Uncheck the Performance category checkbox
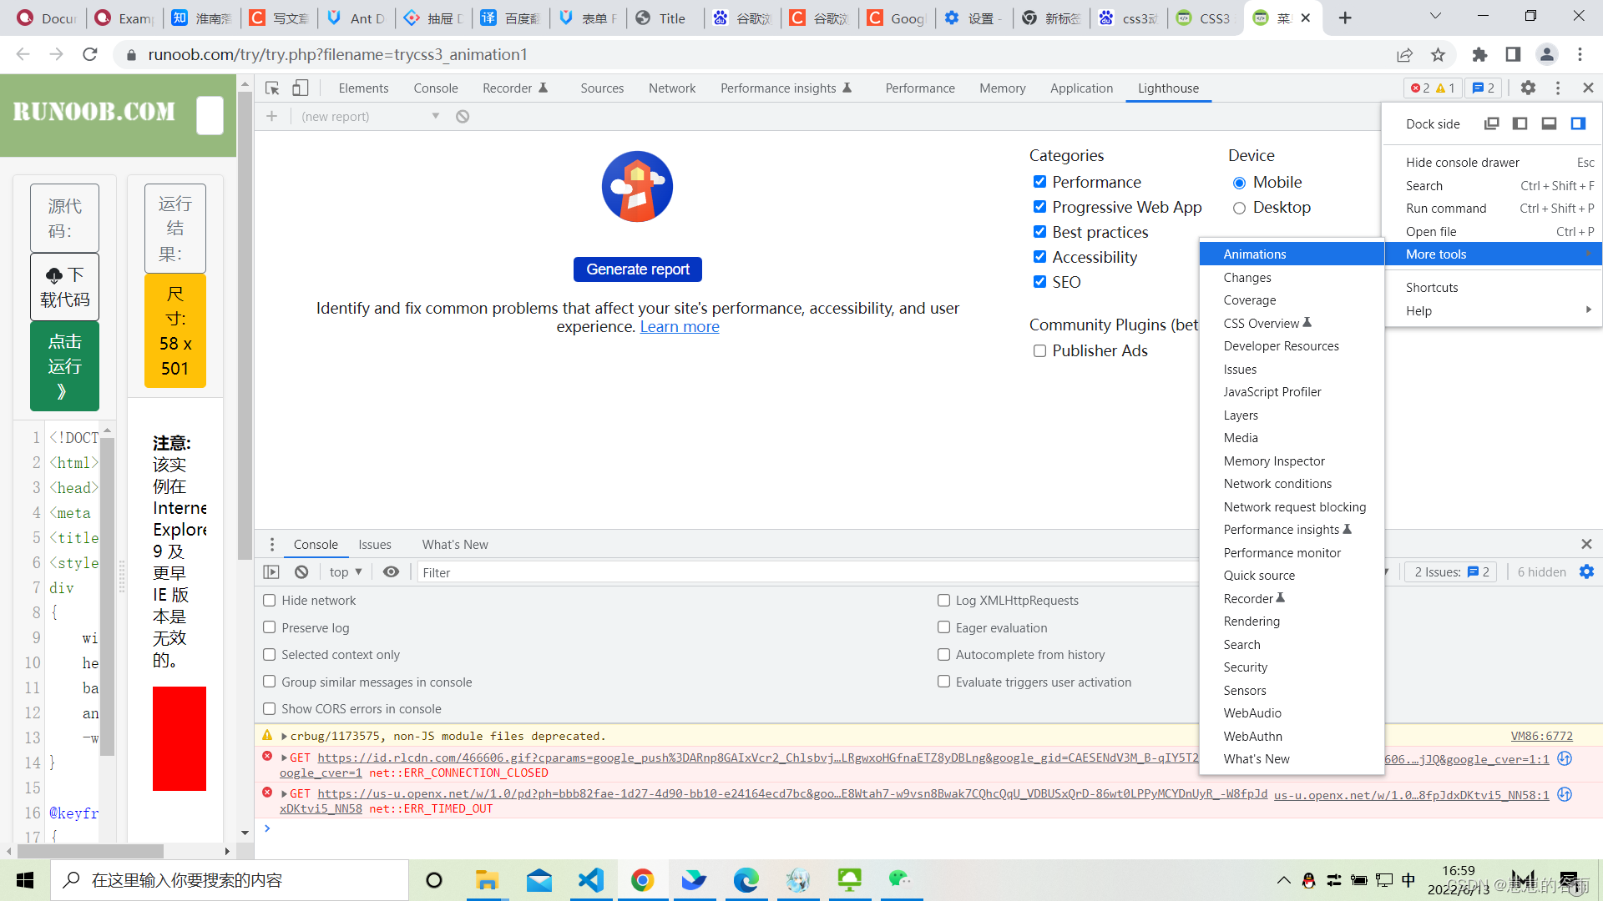1603x901 pixels. pyautogui.click(x=1039, y=182)
